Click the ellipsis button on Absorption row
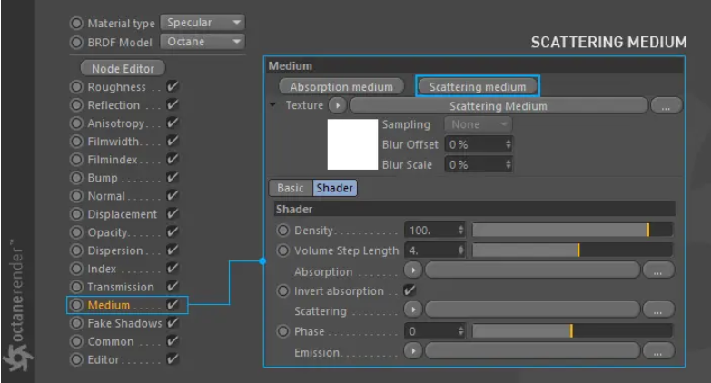Viewport: 711px width, 383px height. pos(658,270)
